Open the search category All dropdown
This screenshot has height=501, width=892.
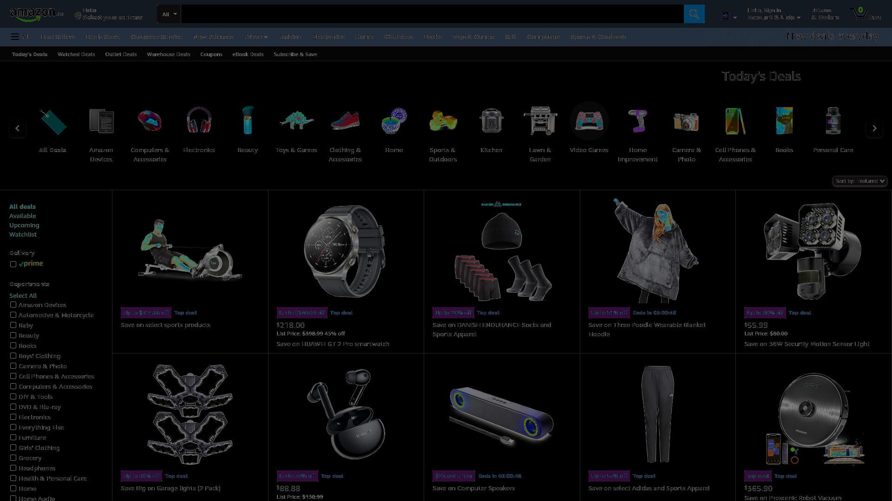pos(169,14)
